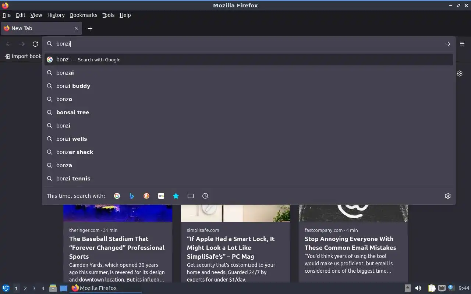The width and height of the screenshot is (471, 294).
Task: Choose the 'bonzai' search suggestion
Action: coord(249,73)
